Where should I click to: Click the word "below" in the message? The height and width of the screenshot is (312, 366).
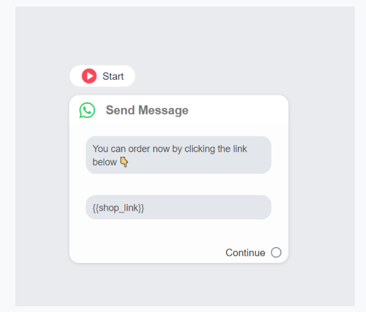104,162
